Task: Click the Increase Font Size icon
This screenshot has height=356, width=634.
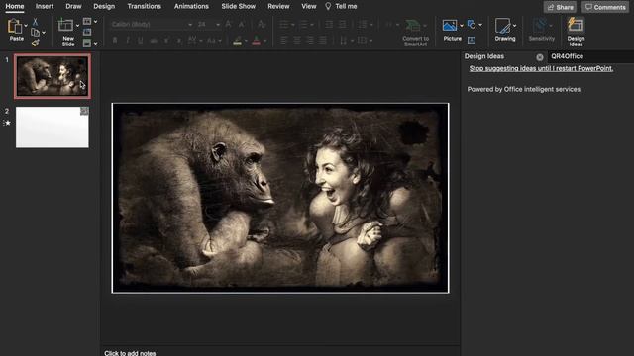Action: click(x=229, y=24)
